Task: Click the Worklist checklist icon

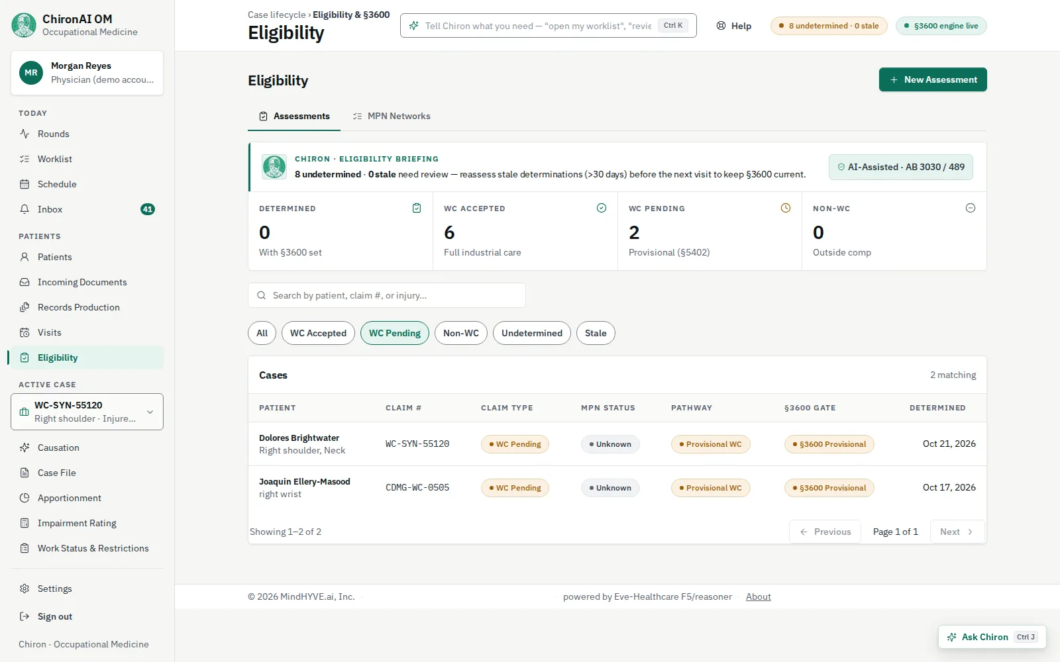Action: (25, 159)
